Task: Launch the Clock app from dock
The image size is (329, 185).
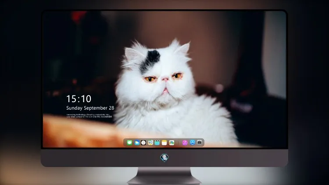Action: click(143, 142)
